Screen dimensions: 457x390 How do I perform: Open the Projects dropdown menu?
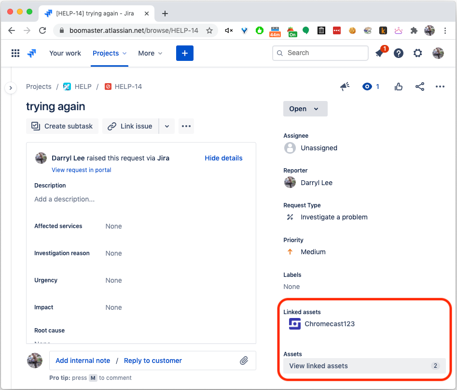click(110, 53)
